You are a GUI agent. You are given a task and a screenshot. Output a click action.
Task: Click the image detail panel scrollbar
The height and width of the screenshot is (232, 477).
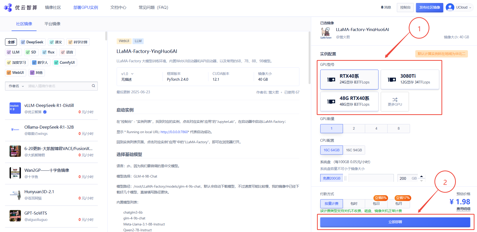[309, 58]
